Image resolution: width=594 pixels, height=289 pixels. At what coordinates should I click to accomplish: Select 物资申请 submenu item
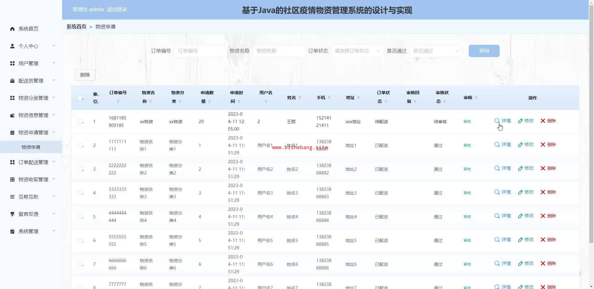pos(31,147)
